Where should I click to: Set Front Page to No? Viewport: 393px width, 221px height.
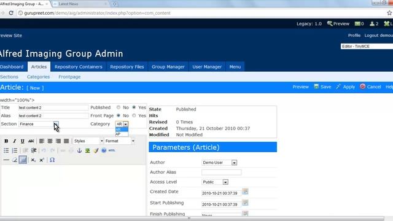click(x=119, y=115)
